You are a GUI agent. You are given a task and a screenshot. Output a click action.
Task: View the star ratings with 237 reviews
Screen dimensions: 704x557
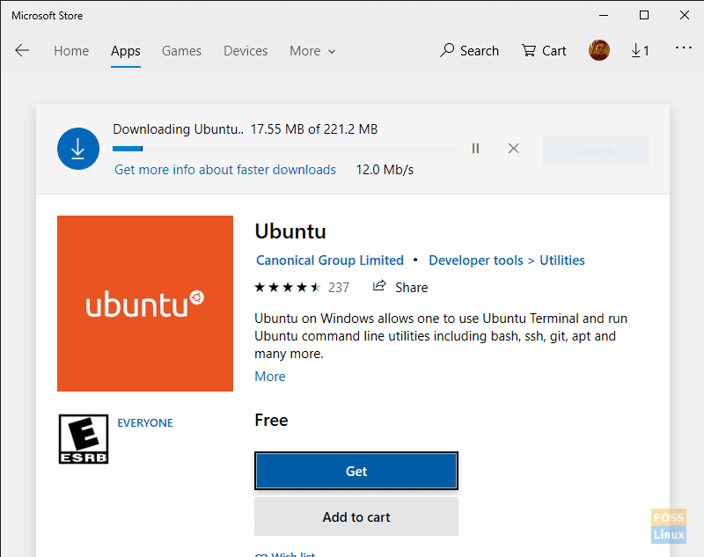pyautogui.click(x=302, y=287)
